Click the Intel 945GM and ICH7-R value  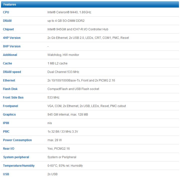click(78, 29)
